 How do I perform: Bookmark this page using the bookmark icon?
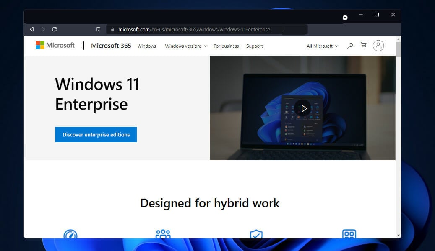coord(98,29)
